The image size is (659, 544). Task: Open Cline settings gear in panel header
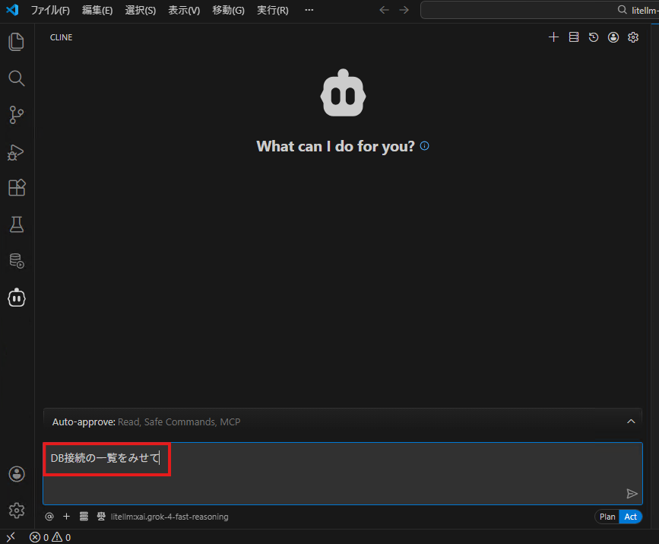tap(633, 37)
